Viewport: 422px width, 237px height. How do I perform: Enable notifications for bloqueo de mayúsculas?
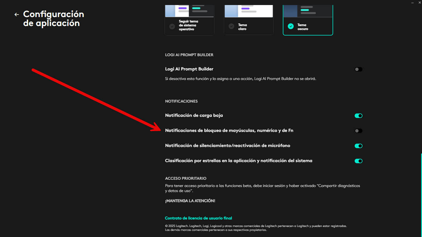(x=359, y=131)
